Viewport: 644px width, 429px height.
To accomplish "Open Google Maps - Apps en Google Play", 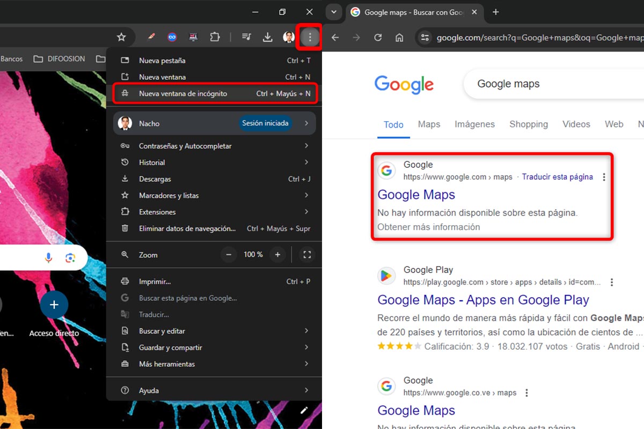I will [483, 300].
